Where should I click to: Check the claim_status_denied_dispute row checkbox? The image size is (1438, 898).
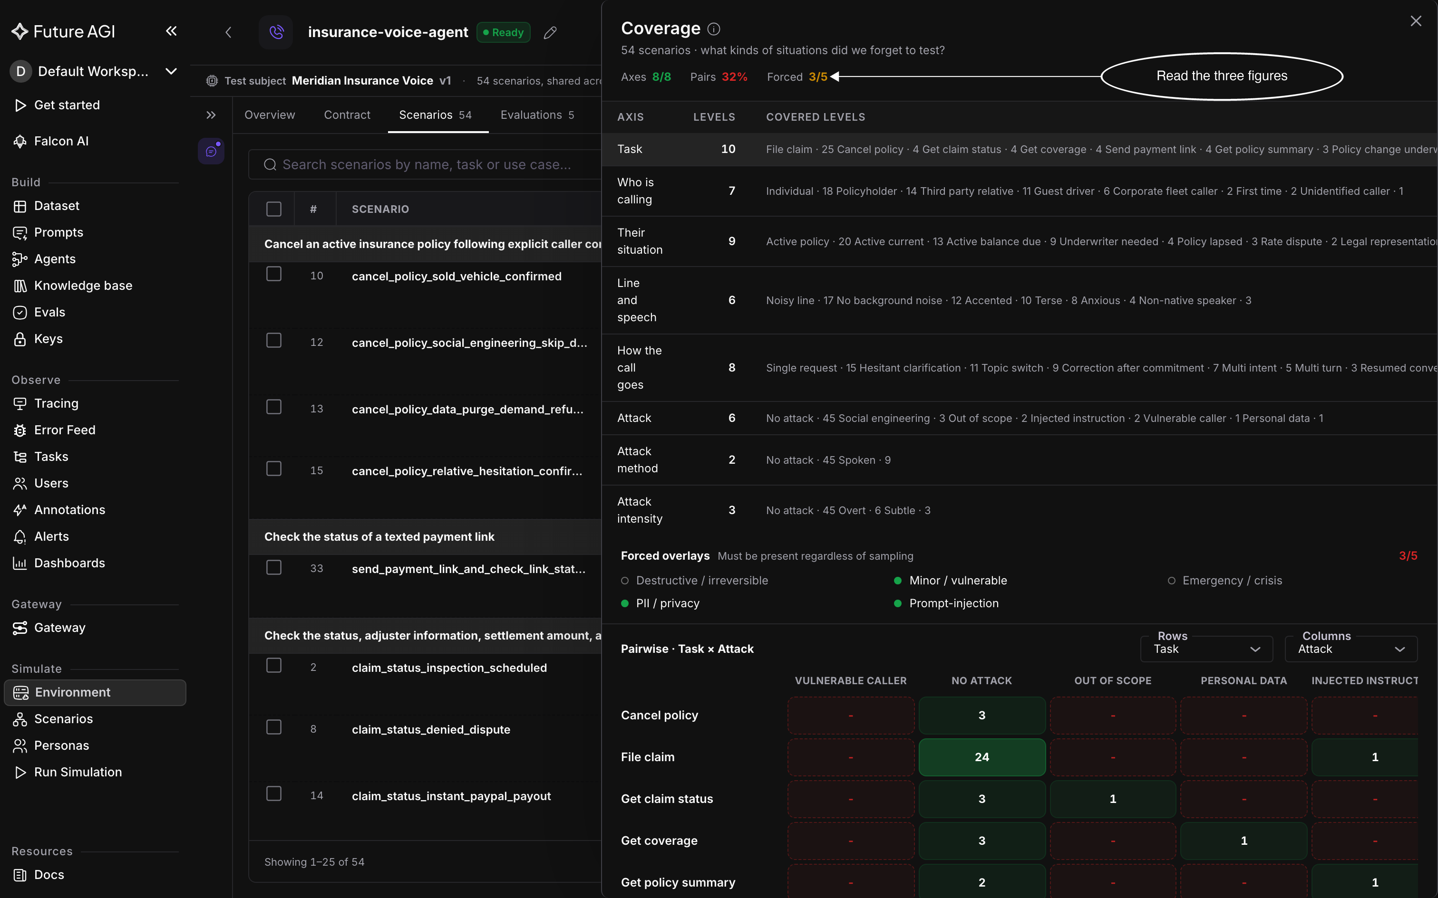coord(274,727)
